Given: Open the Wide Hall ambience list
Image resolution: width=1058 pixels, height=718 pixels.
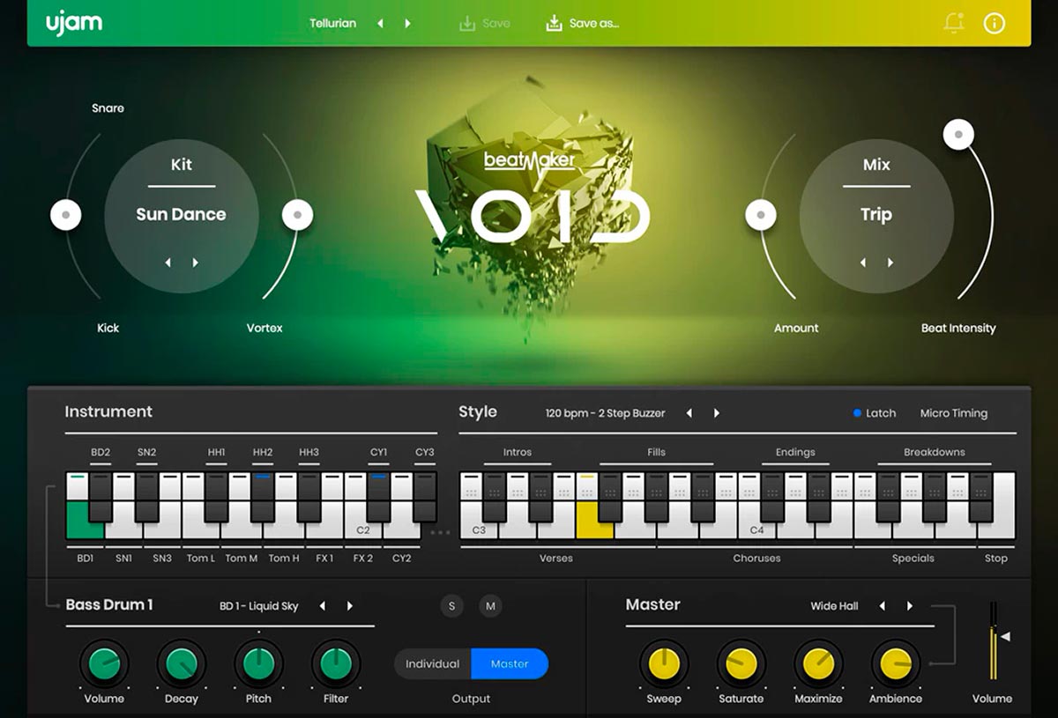Looking at the screenshot, I should 835,606.
